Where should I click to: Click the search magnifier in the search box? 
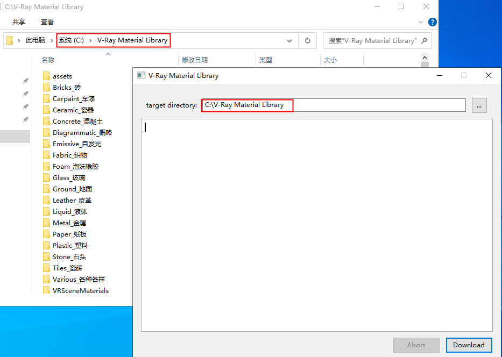pos(424,40)
